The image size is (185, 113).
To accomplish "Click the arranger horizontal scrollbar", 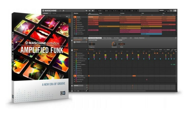I will click(x=119, y=36).
